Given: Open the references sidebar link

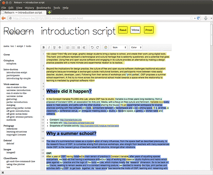Looking at the screenshot, I should click(x=12, y=129).
